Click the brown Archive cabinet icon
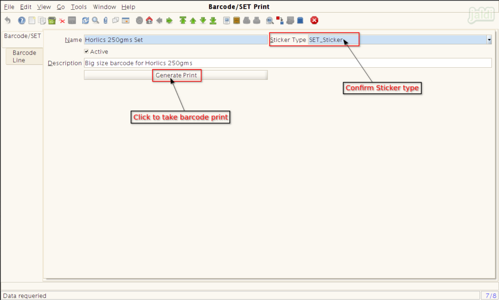Image resolution: width=499 pixels, height=300 pixels. (236, 20)
